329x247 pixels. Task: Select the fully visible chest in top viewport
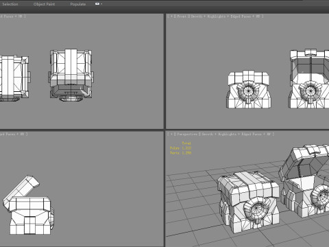[x=71, y=75]
